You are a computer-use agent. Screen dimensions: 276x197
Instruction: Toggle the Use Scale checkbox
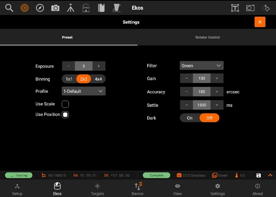pyautogui.click(x=65, y=104)
